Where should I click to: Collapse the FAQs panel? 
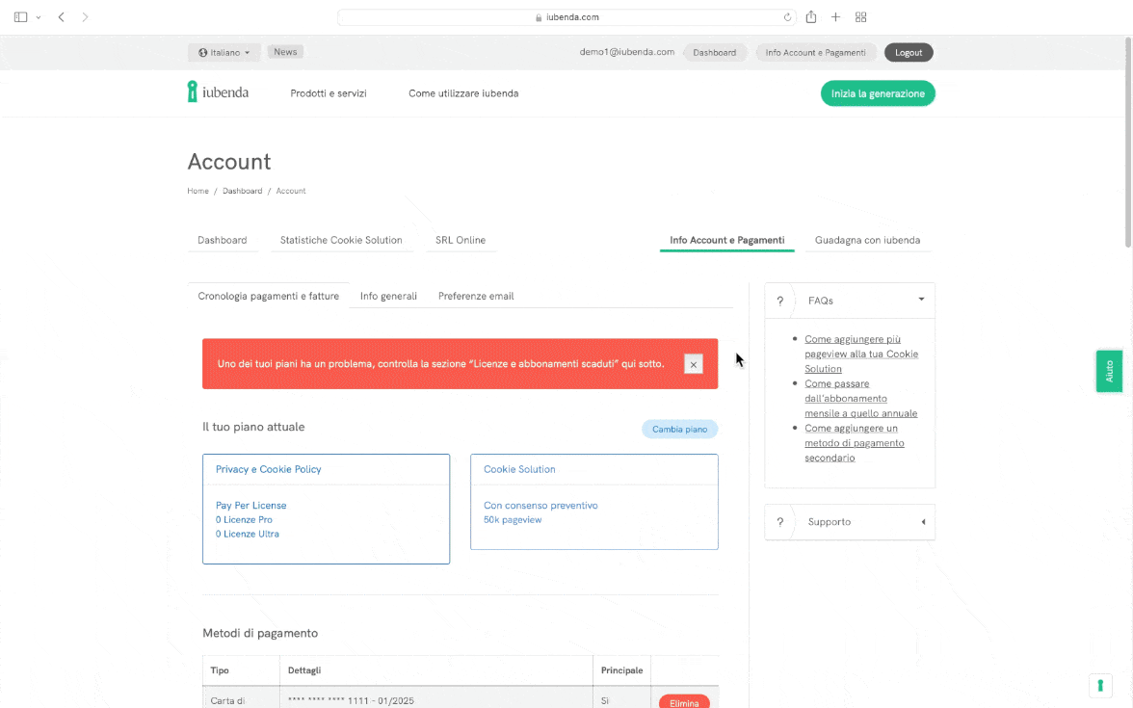[x=921, y=301]
